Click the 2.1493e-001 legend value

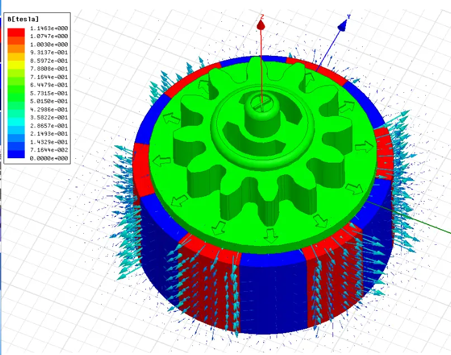tap(49, 134)
